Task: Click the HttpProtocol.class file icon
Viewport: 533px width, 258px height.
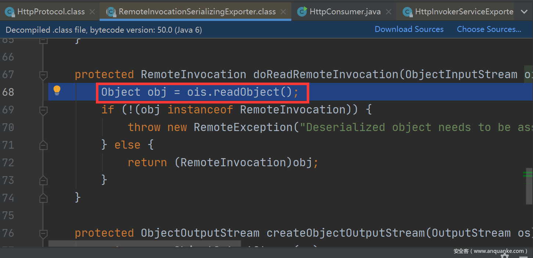Action: (x=10, y=12)
